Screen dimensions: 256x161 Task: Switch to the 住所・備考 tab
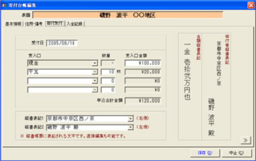point(34,24)
